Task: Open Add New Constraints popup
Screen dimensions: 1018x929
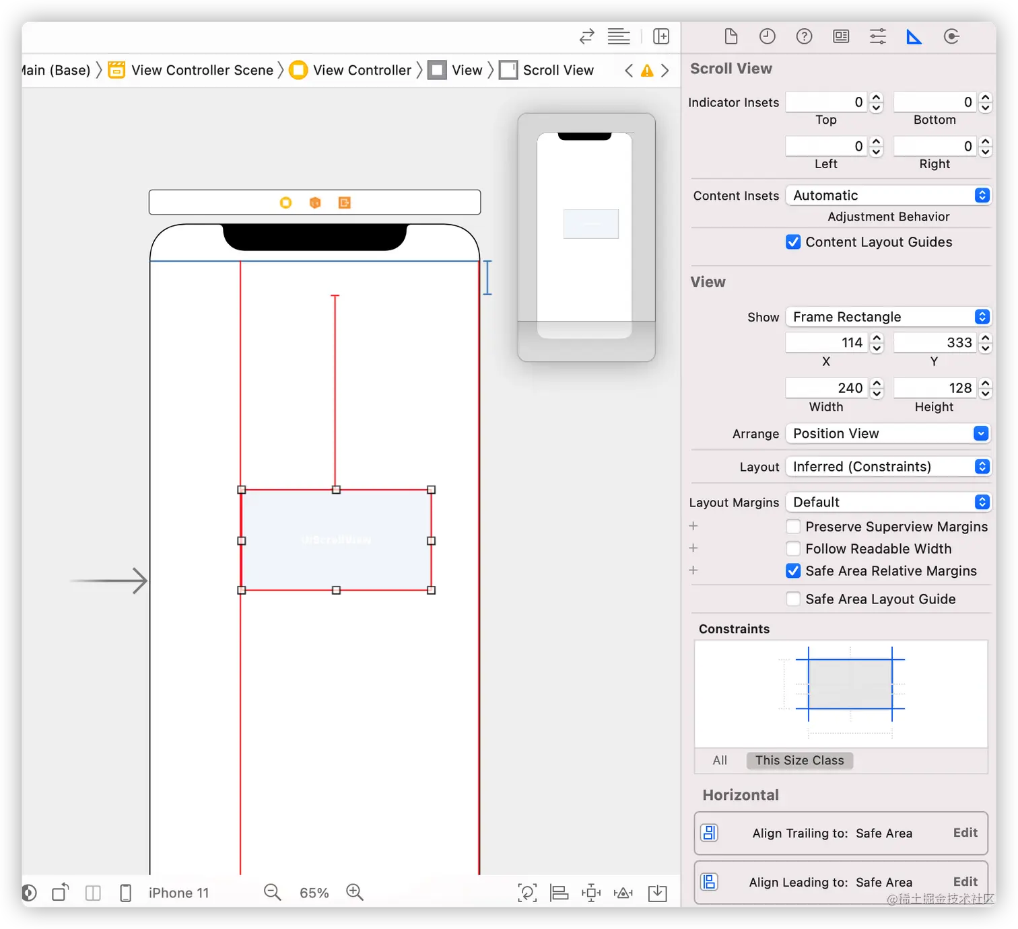Action: pos(591,893)
